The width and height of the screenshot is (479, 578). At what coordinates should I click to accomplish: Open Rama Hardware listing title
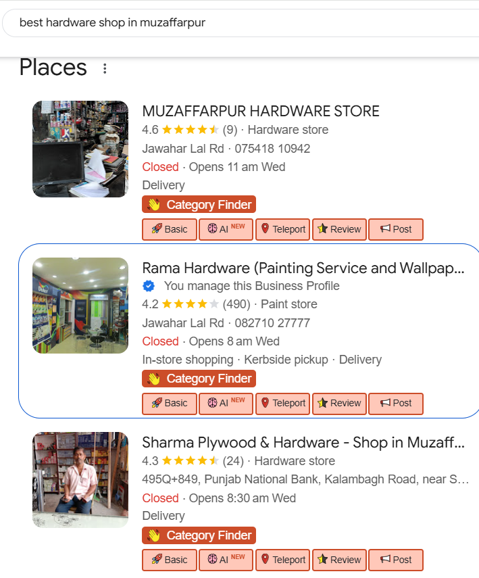(303, 268)
